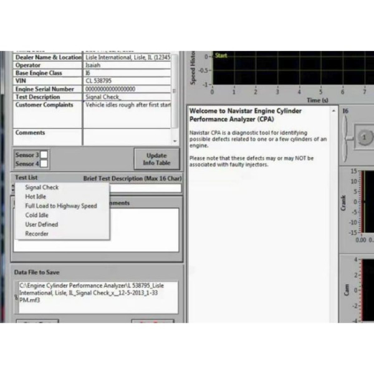Screen dimensions: 374x374
Task: Click the VIN value cell CL 538795
Action: tap(128, 81)
